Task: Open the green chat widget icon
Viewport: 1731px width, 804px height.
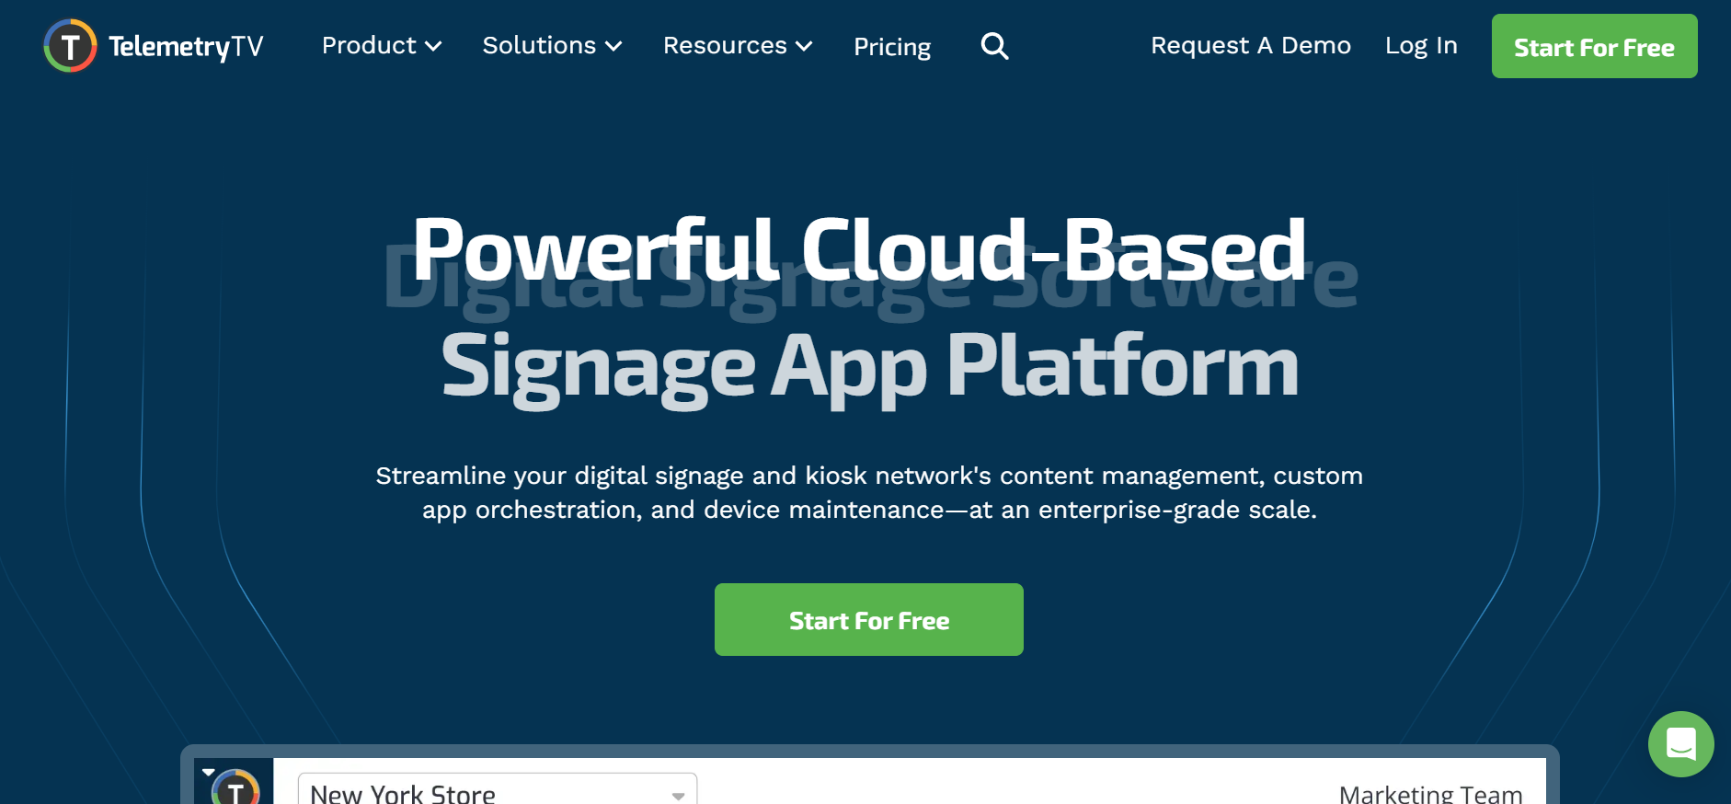Action: [x=1680, y=744]
